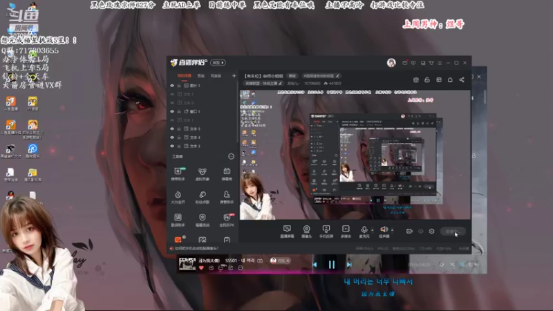Image resolution: width=553 pixels, height=311 pixels.
Task: Add a 手机投屏 phone mirroring source
Action: coord(326,232)
